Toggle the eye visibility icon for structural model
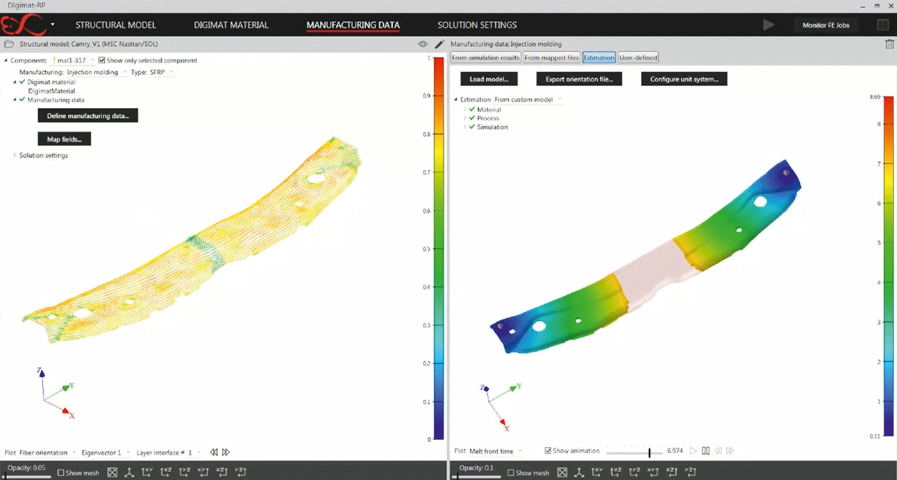The width and height of the screenshot is (897, 480). pyautogui.click(x=423, y=44)
